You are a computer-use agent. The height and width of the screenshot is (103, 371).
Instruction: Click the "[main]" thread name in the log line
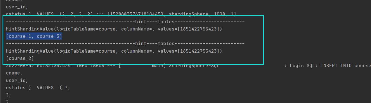click(x=142, y=65)
